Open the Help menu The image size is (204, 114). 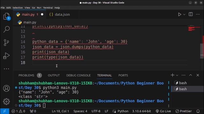tap(57, 8)
